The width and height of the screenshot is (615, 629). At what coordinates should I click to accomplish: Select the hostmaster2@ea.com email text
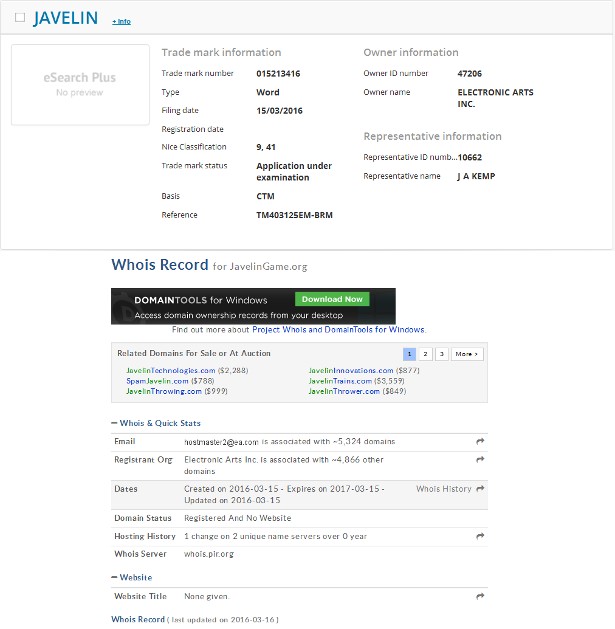tap(221, 442)
